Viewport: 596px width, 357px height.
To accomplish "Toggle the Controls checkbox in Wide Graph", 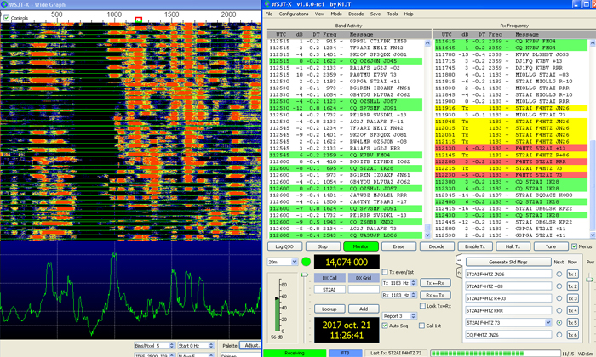I will click(7, 18).
